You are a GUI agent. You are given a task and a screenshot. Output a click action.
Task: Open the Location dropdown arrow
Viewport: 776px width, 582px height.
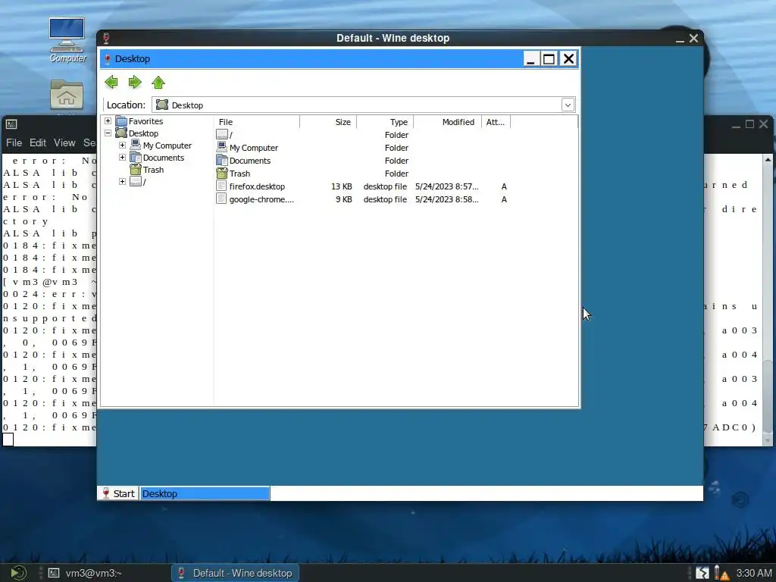[568, 105]
